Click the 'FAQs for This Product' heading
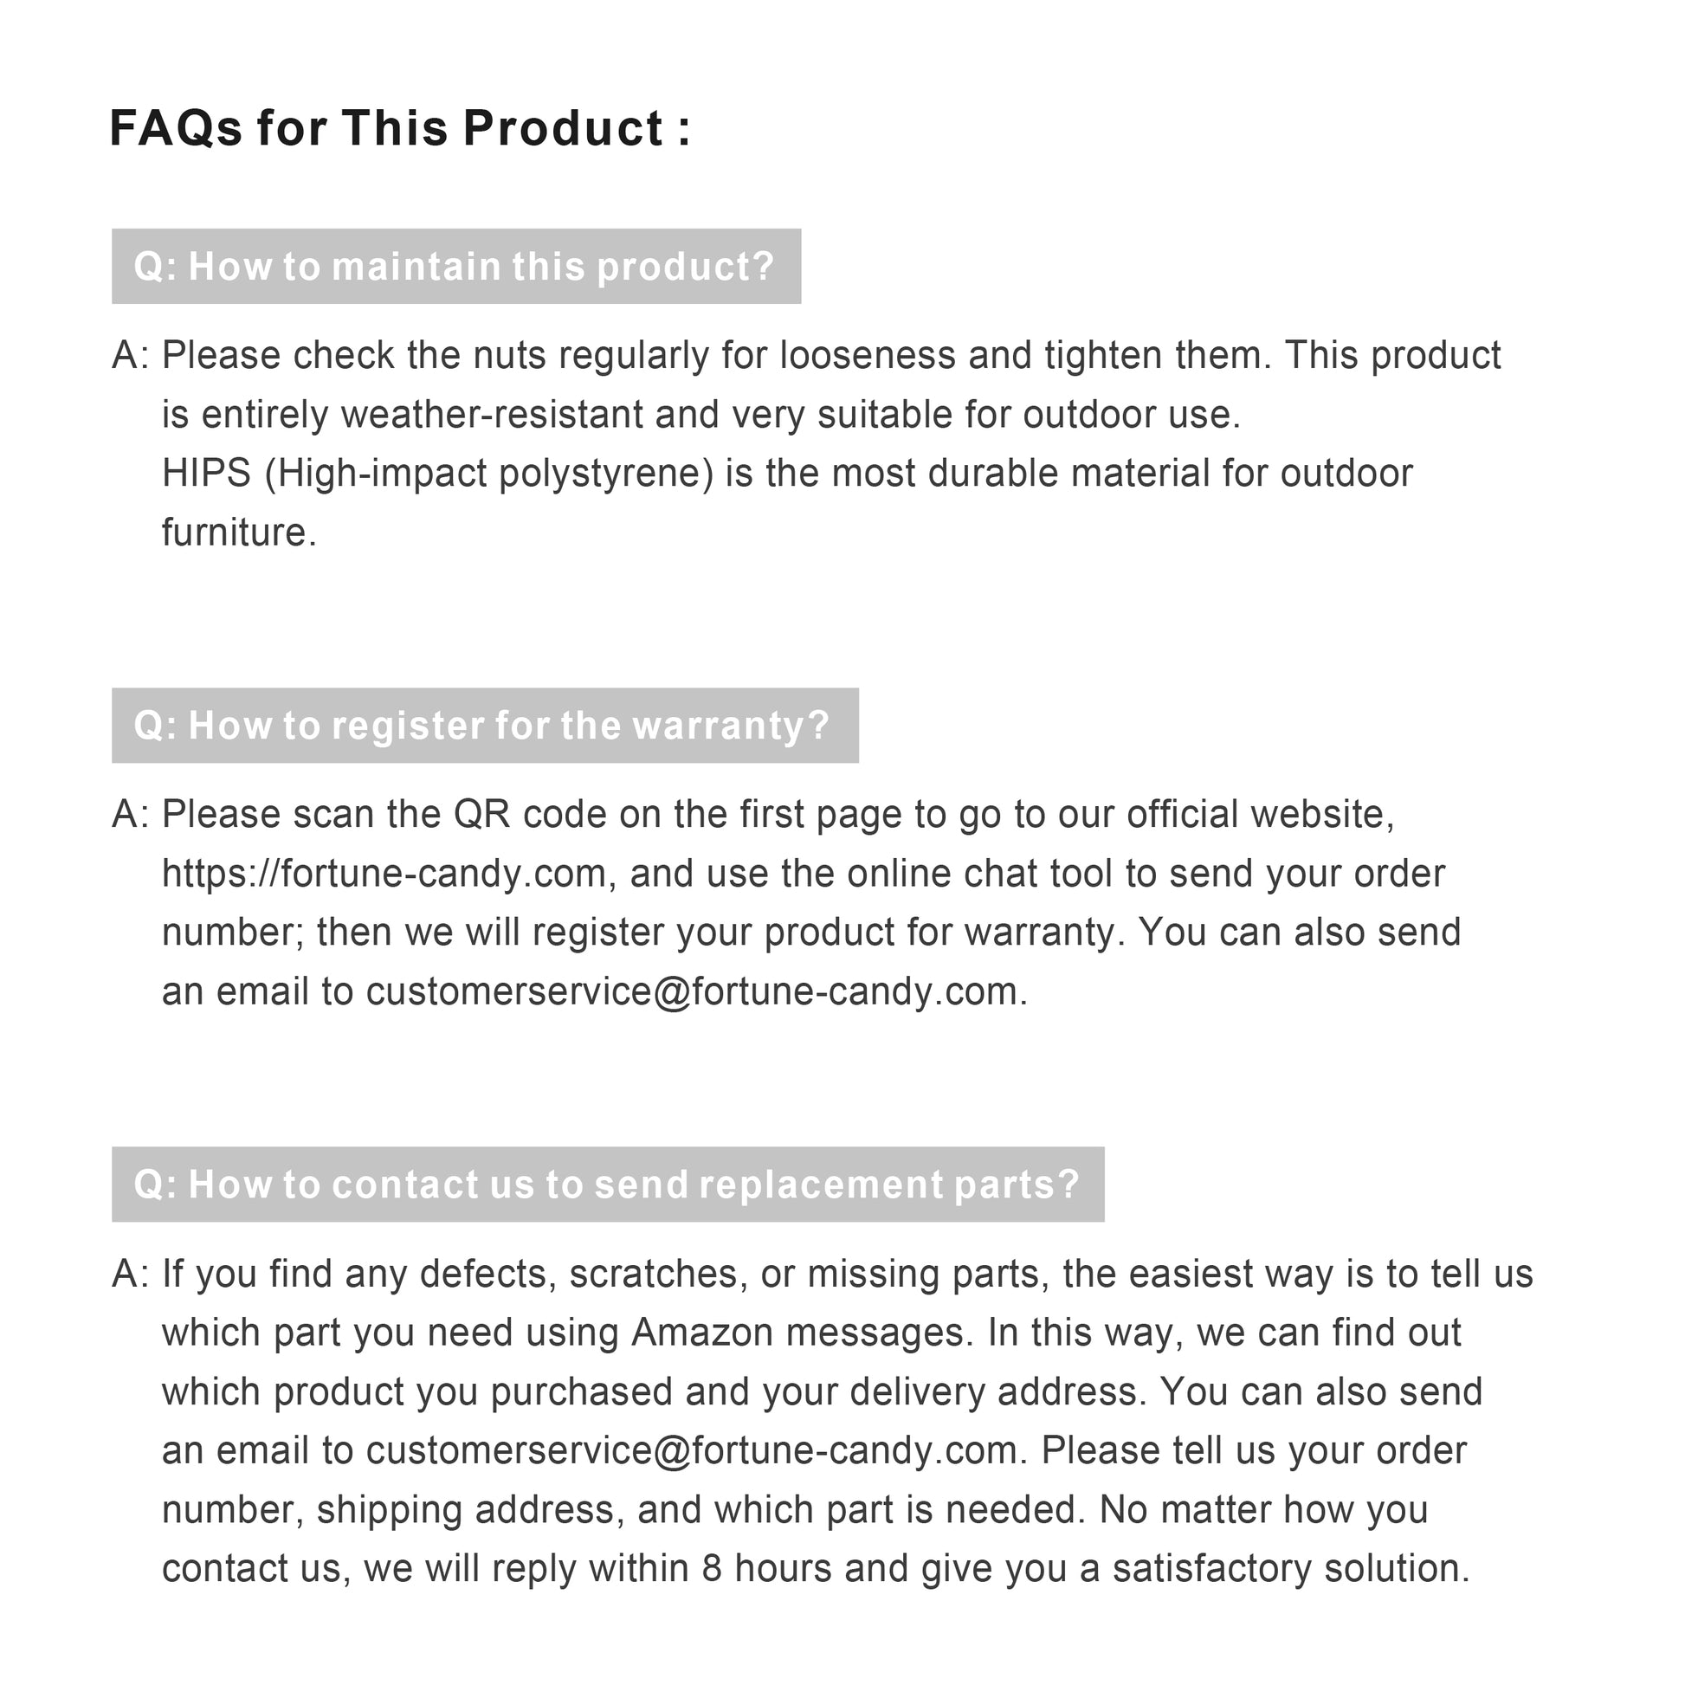Screen dimensions: 1685x1685 399,128
